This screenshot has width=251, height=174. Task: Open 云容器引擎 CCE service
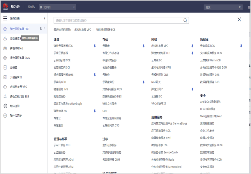(x=62, y=60)
